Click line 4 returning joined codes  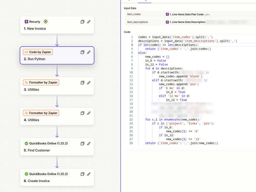[x=178, y=49]
